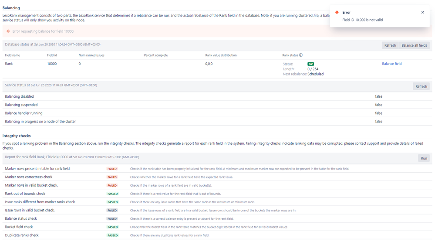Click the Num ranked issues value 0

click(x=80, y=64)
